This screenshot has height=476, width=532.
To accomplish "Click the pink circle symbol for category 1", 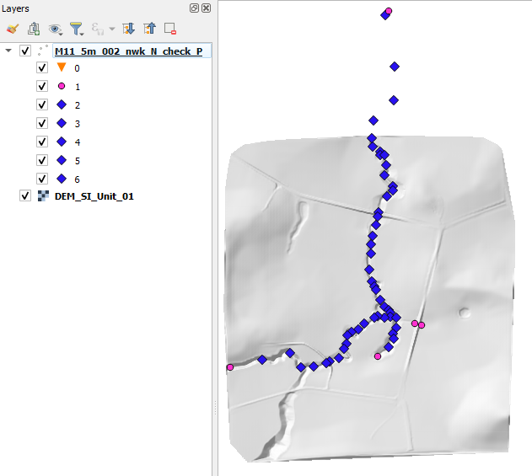I will [61, 86].
